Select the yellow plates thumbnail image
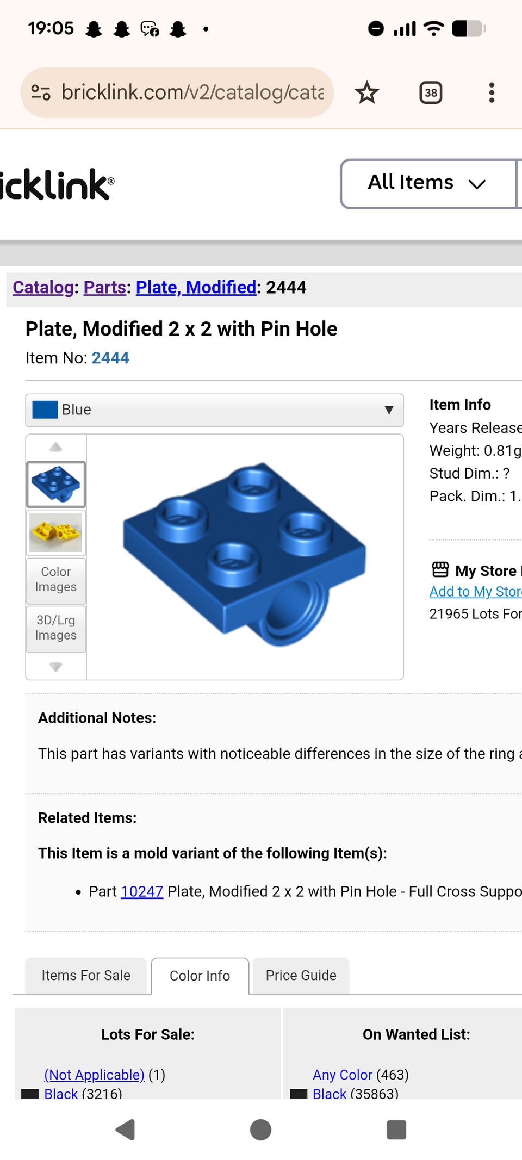Viewport: 522px width, 1160px height. (x=56, y=532)
